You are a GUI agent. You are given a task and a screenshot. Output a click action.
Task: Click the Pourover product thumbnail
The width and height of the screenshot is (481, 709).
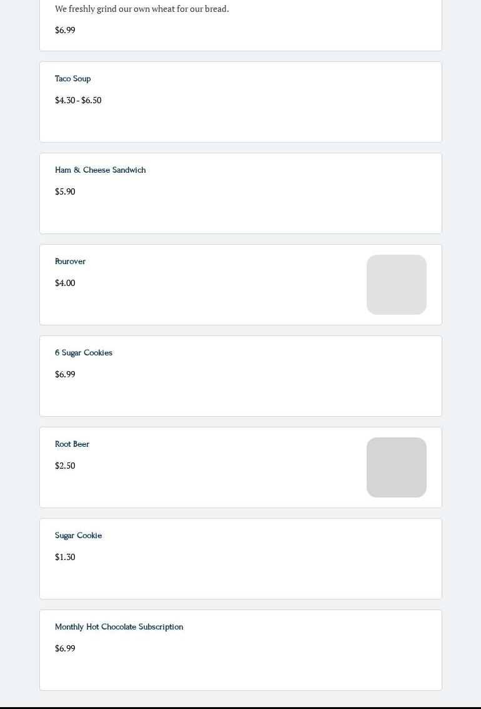tap(397, 285)
